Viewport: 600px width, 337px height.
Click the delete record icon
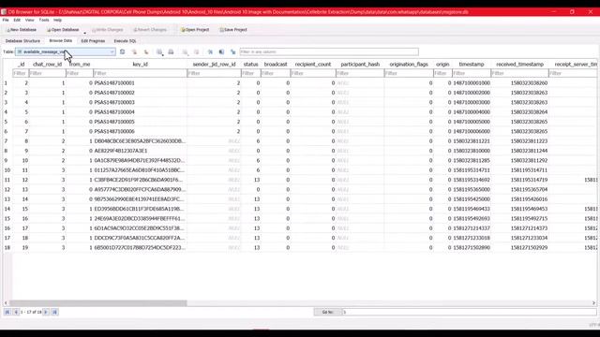(196, 52)
